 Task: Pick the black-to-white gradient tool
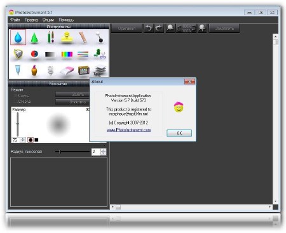(x=50, y=55)
